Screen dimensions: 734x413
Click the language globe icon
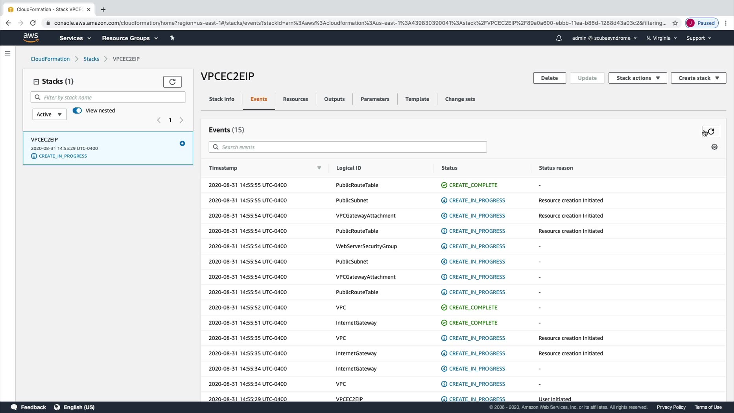pyautogui.click(x=57, y=407)
